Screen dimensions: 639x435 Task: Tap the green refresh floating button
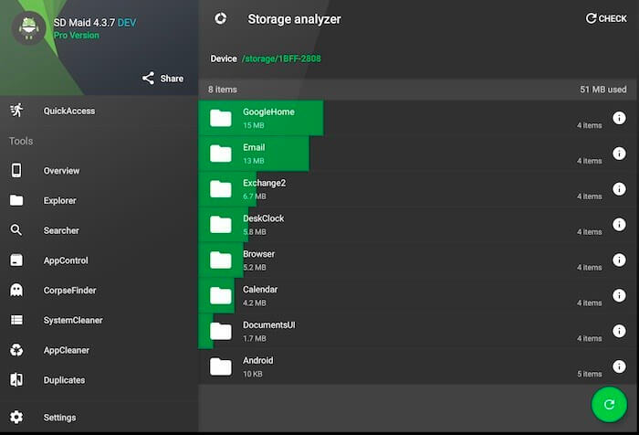click(x=609, y=405)
